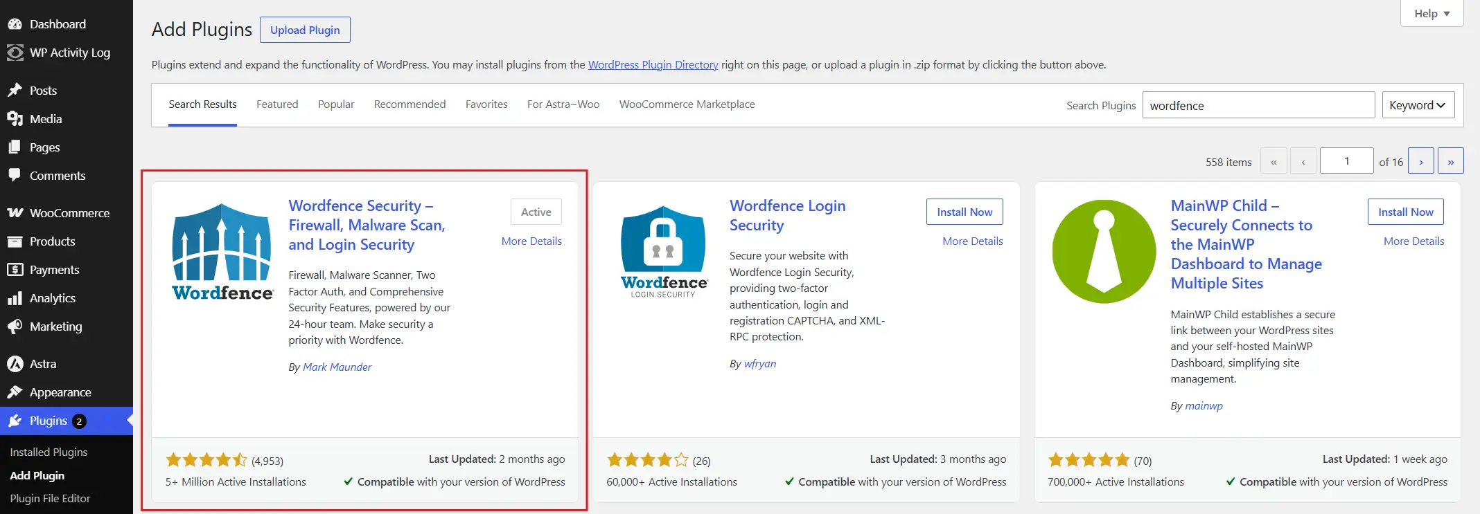Open the MainWP Child plugin title link

click(x=1246, y=244)
